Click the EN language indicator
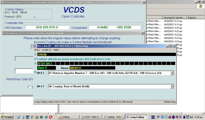This screenshot has height=120, width=205. pos(153,117)
